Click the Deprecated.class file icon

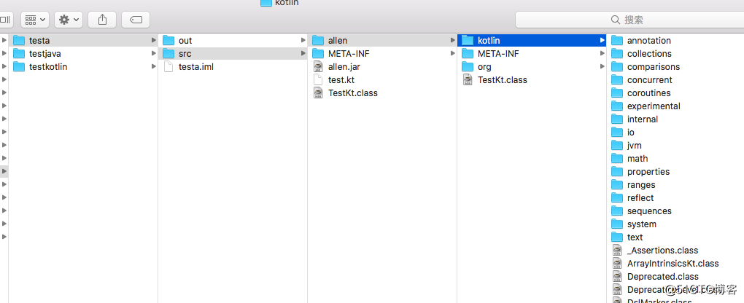pyautogui.click(x=617, y=277)
